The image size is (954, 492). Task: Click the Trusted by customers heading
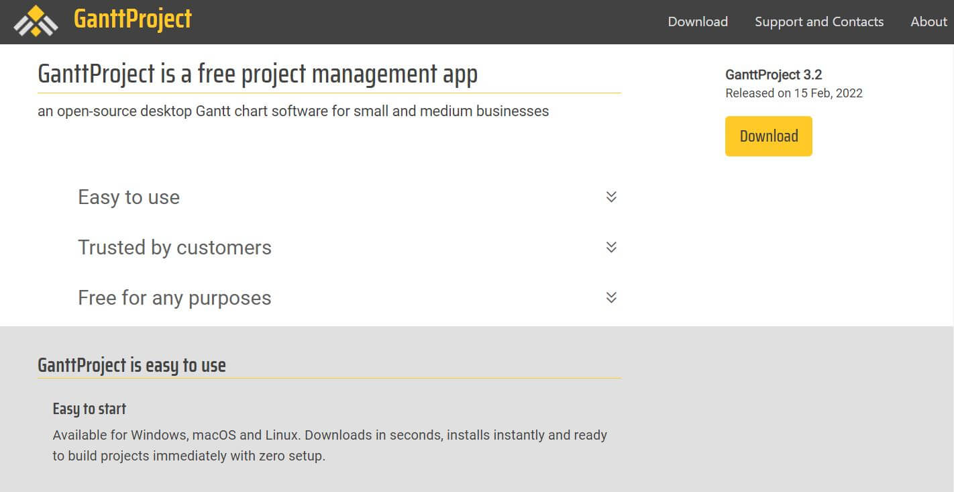[x=174, y=248]
